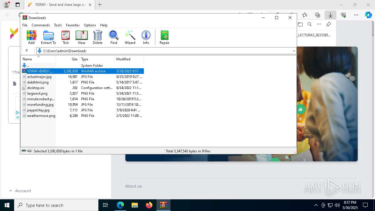Viewport: 375px width, 211px height.
Task: Open more options in downloads panel
Action: coord(319,24)
